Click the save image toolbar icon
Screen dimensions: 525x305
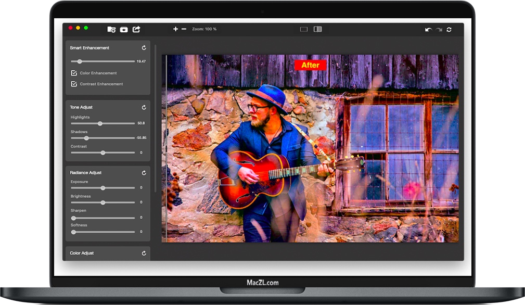point(124,30)
